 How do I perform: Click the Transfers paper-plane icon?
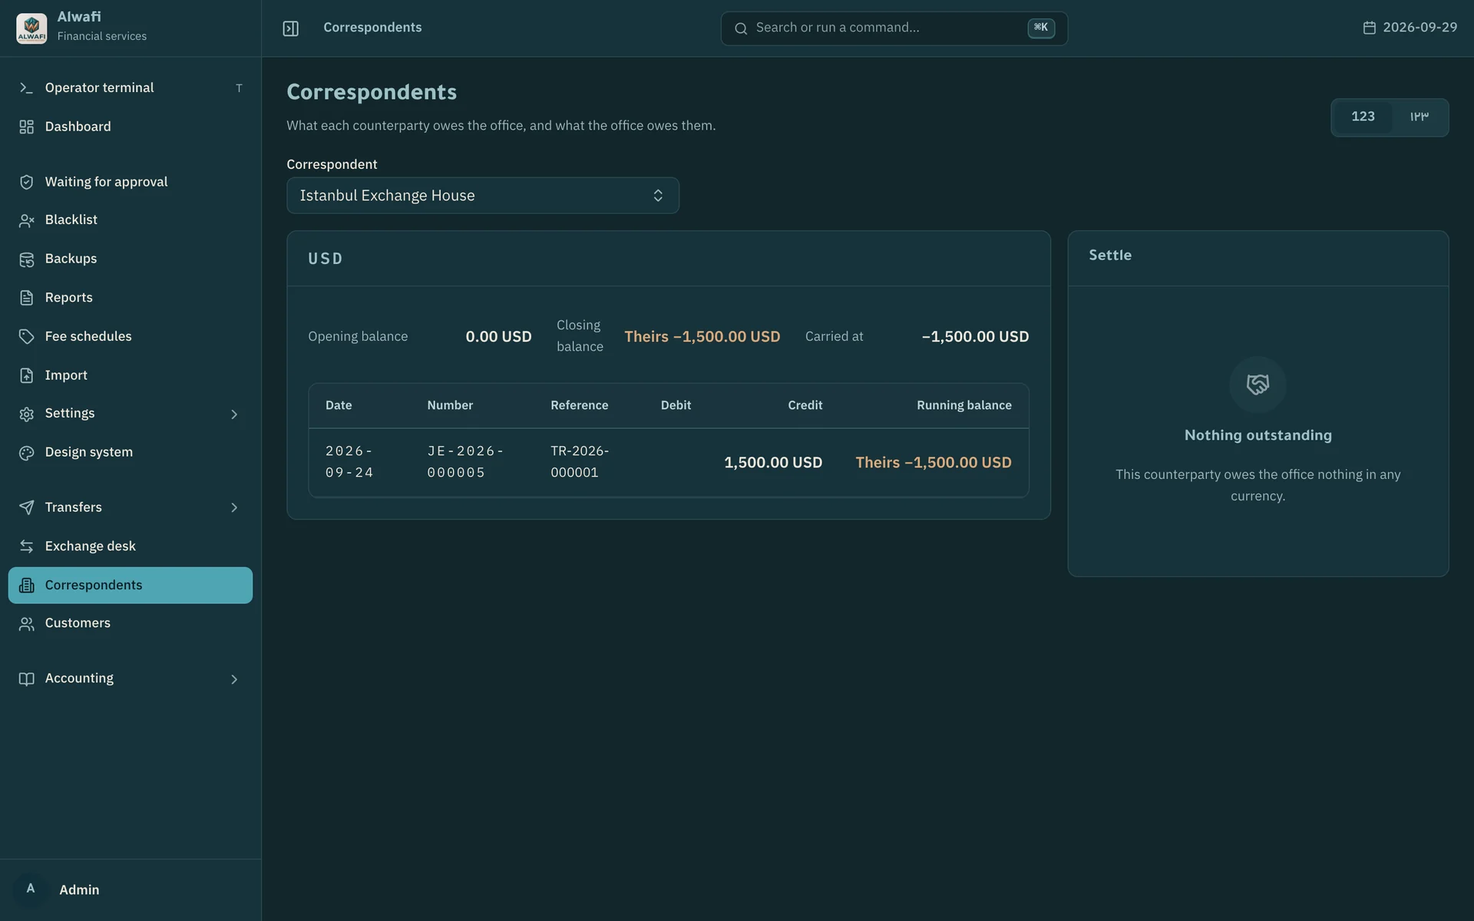[x=26, y=507]
